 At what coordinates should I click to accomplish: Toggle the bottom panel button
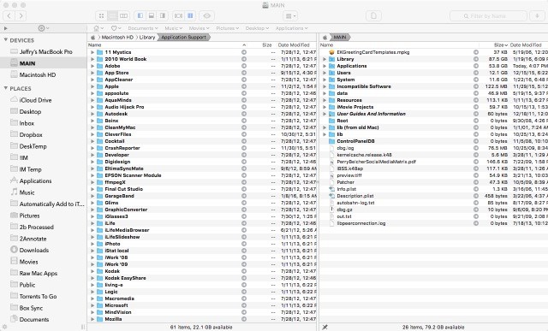click(152, 15)
